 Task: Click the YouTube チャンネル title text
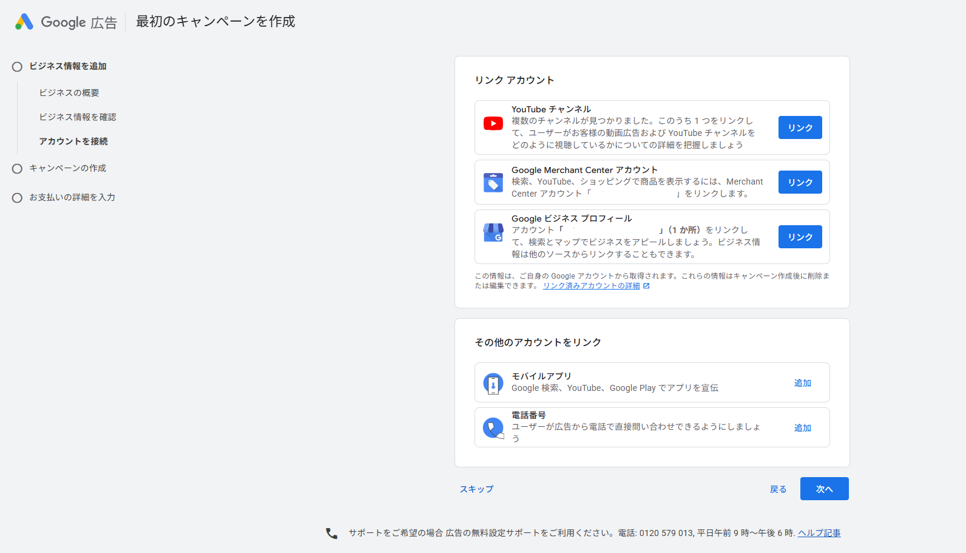pyautogui.click(x=551, y=109)
